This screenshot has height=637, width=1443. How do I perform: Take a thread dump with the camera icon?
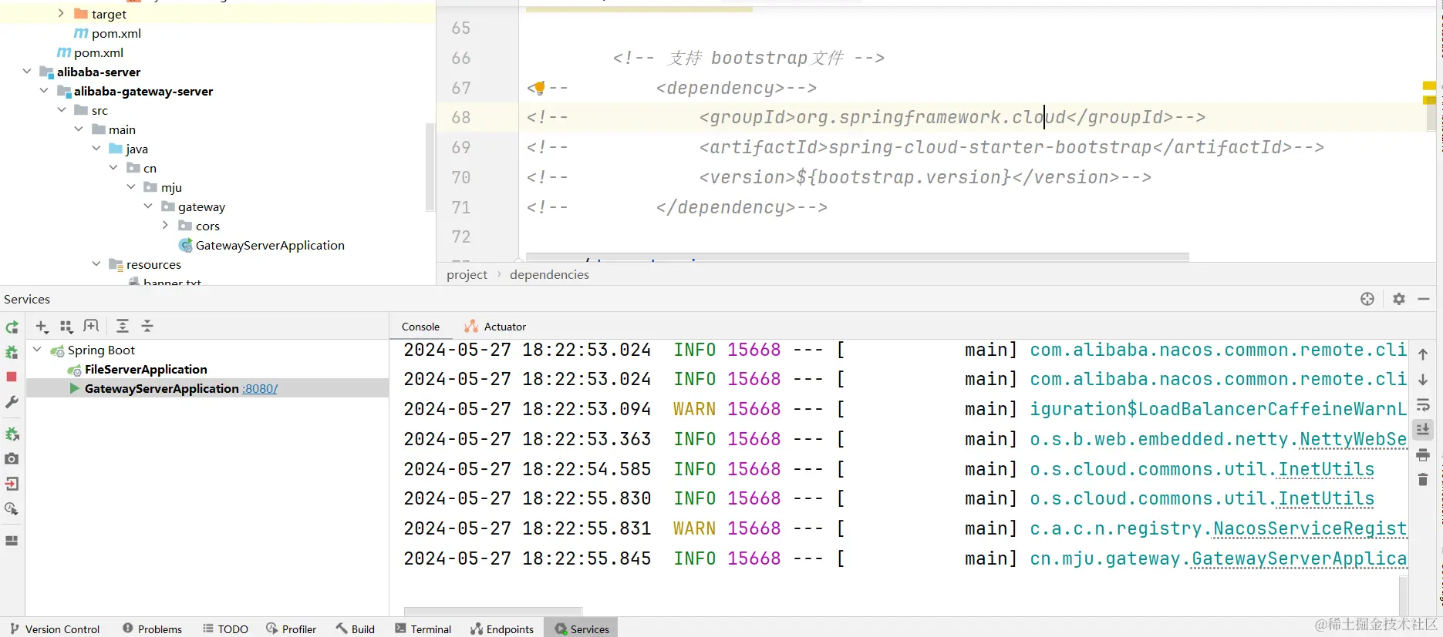pos(12,459)
